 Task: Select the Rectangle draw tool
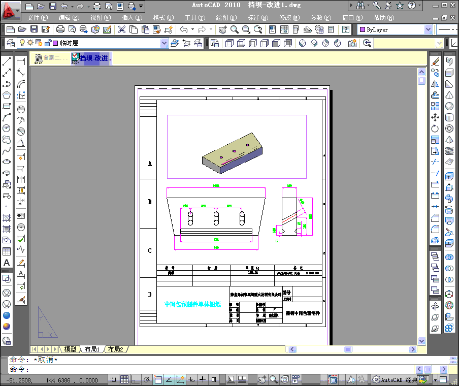click(x=7, y=106)
